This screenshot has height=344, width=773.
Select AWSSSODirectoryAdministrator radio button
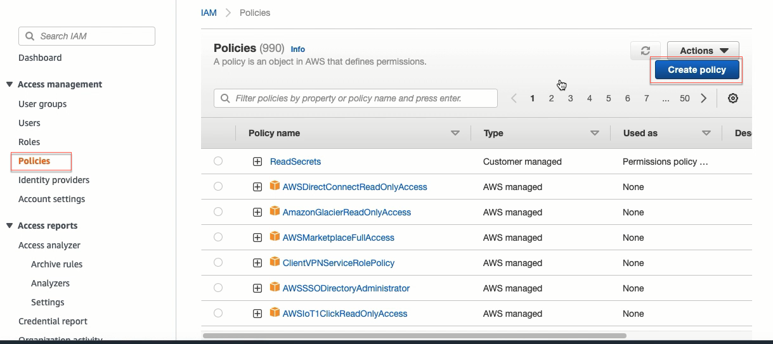[218, 288]
